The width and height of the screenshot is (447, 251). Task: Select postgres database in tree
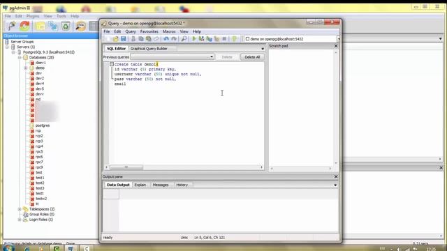43,125
